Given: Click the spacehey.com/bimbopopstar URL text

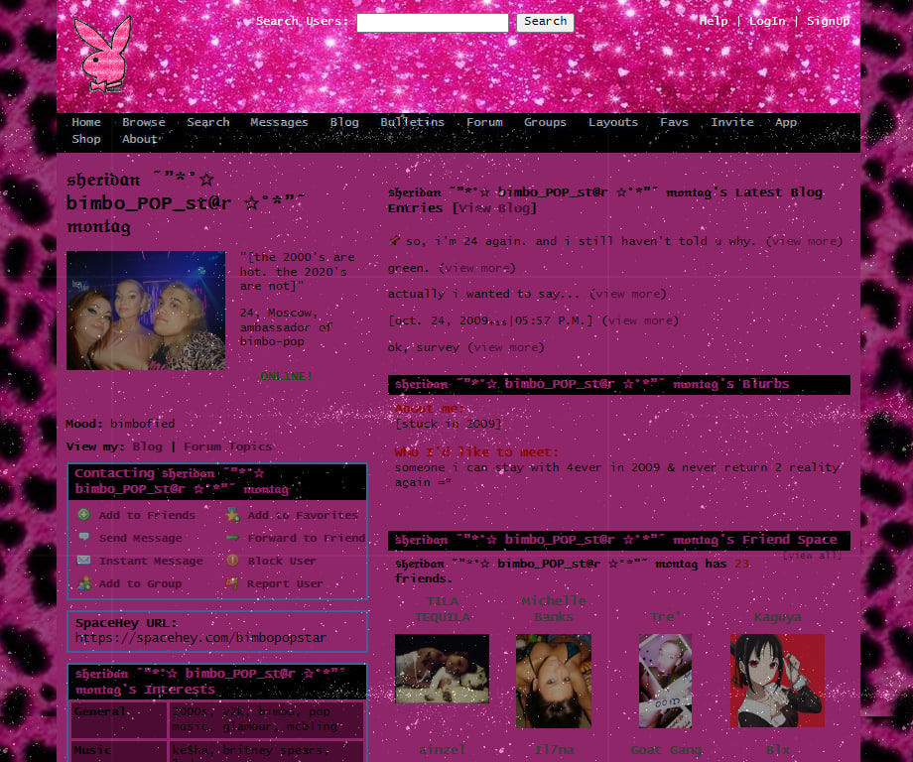Looking at the screenshot, I should pos(200,638).
